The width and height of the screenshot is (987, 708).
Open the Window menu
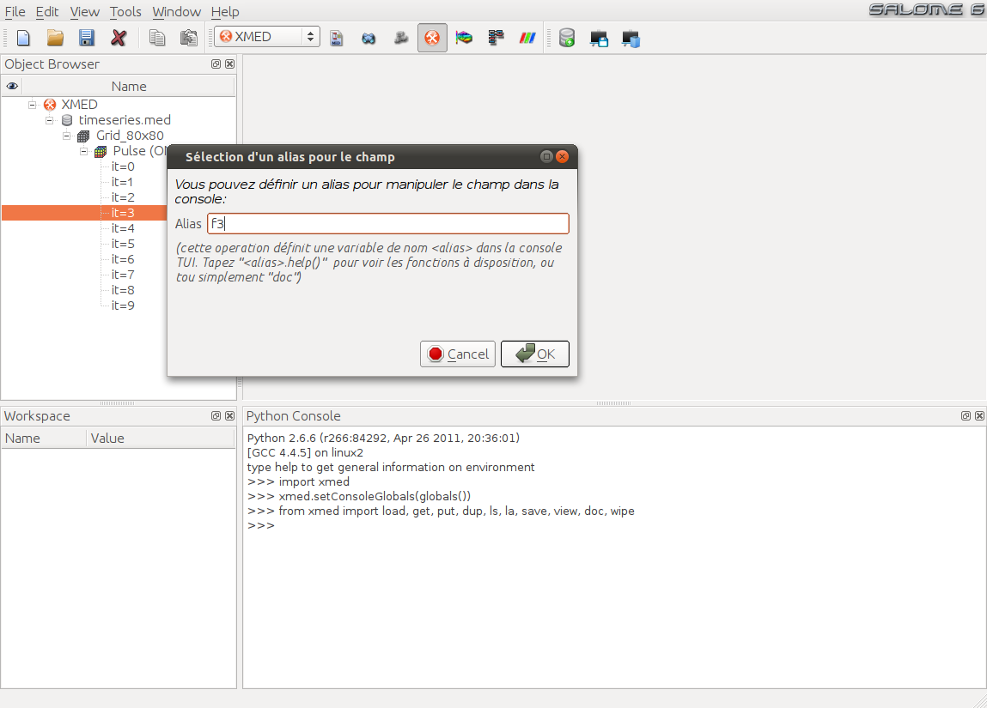(176, 11)
